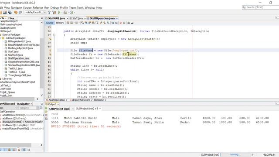Toggle Highlight Search in editor toolbar
Screen dimensions: 279x157
point(93,23)
